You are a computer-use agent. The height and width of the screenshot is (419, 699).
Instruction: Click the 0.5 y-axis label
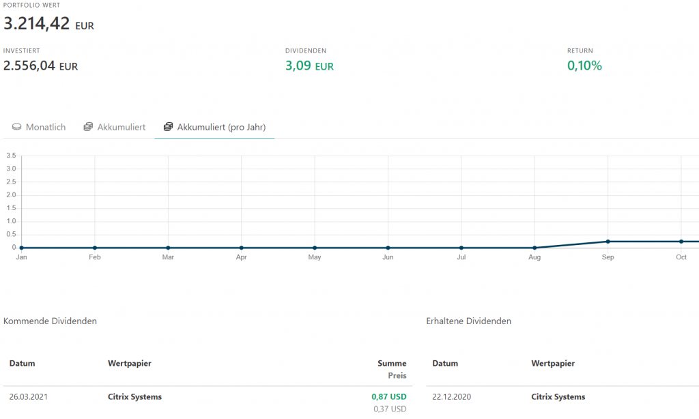click(11, 235)
